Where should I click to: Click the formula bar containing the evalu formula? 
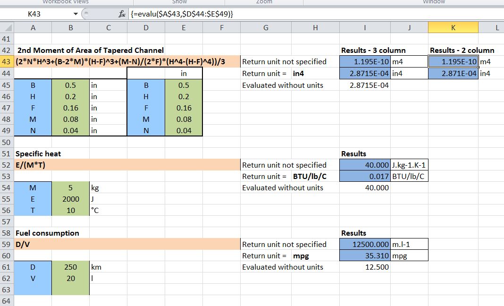pyautogui.click(x=307, y=14)
